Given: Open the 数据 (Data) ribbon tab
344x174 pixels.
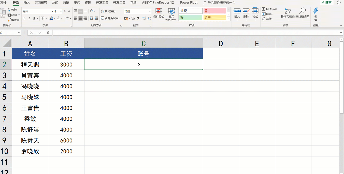Looking at the screenshot, I should 66,3.
